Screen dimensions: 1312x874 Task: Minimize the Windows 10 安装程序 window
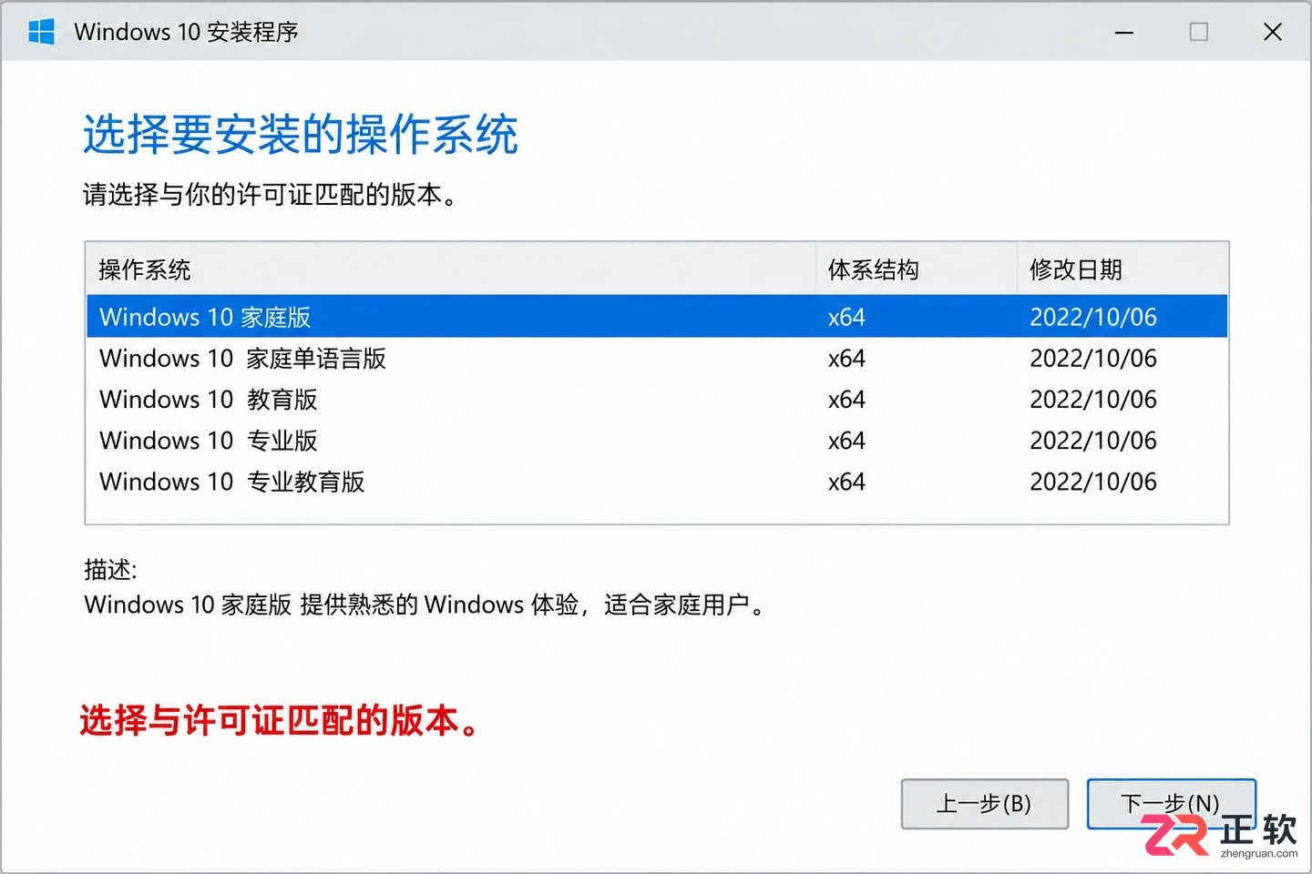click(1124, 32)
